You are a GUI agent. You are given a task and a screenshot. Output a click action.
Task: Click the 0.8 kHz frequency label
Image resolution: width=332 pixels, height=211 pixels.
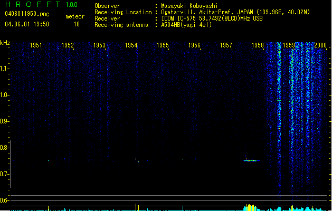[x=4, y=148]
